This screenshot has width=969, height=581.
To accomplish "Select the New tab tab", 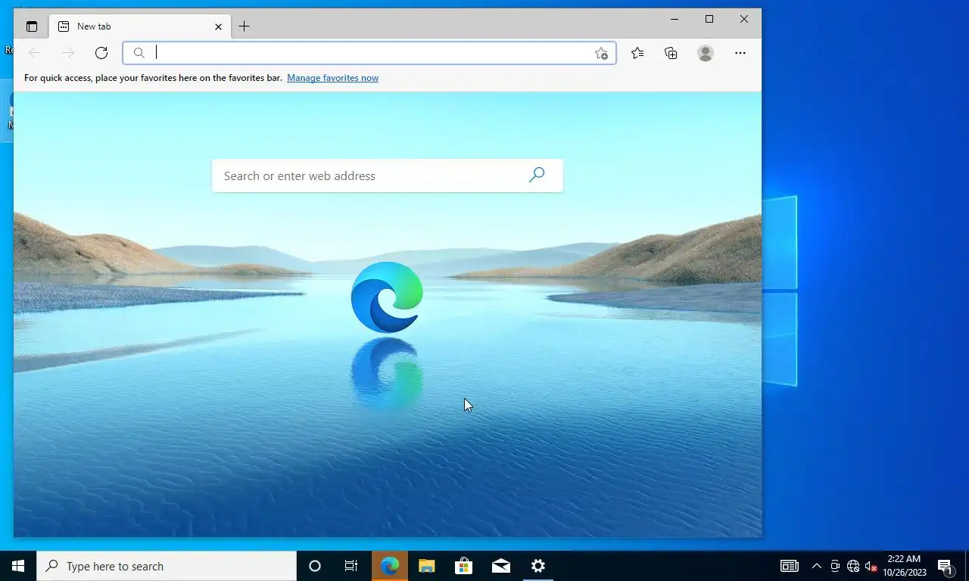I will click(x=141, y=26).
